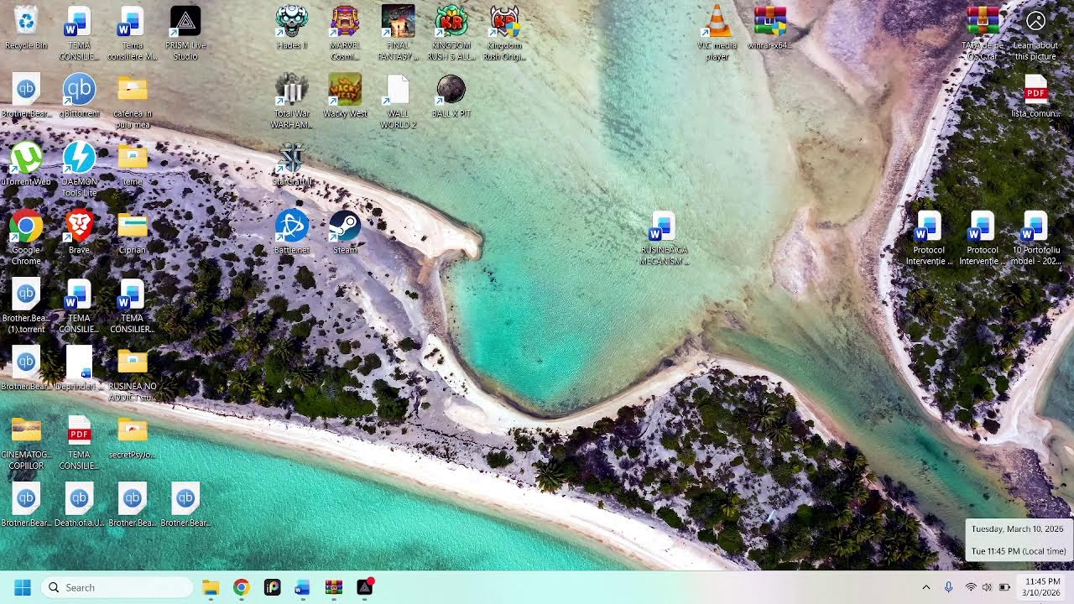
Task: Select the MARVEL Cosmic game shortcut
Action: [x=345, y=33]
